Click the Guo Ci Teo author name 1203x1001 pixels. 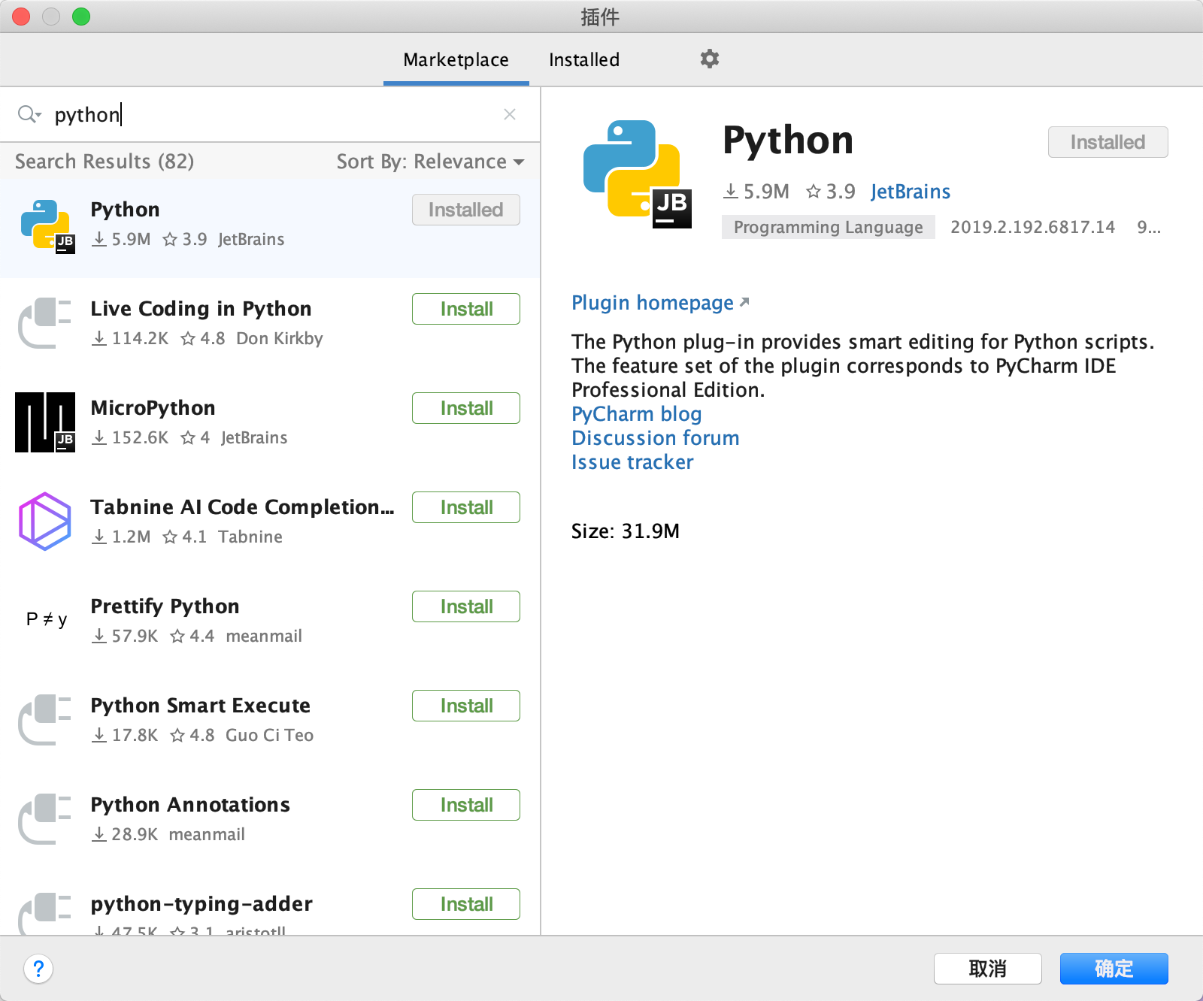269,736
